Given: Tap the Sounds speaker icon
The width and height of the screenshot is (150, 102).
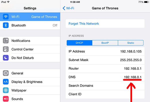Looking at the screenshot, I should coord(6,99).
